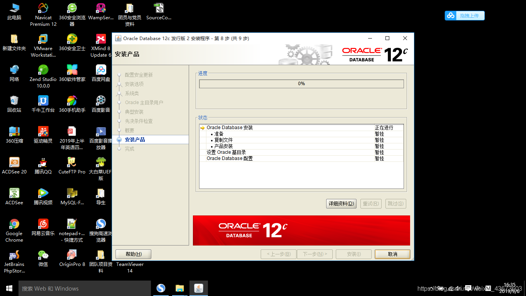
Task: Select the OriginPro 8 desktop icon
Action: click(x=72, y=258)
